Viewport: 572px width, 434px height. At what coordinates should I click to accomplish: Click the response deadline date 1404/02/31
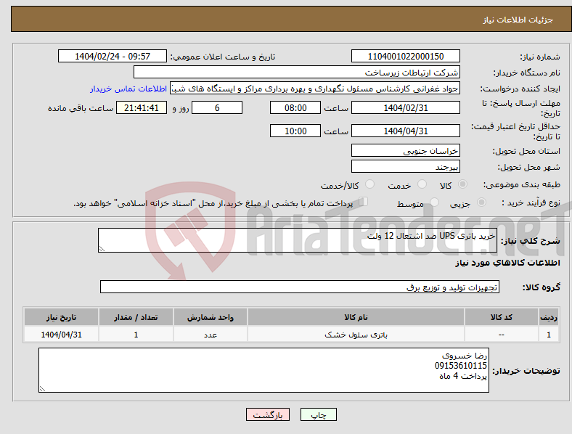point(405,107)
